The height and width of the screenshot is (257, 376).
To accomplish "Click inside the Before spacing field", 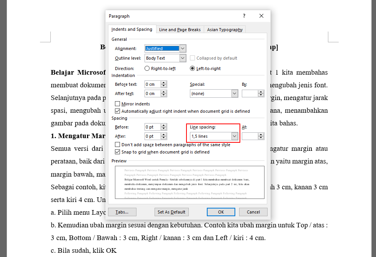I will (152, 127).
